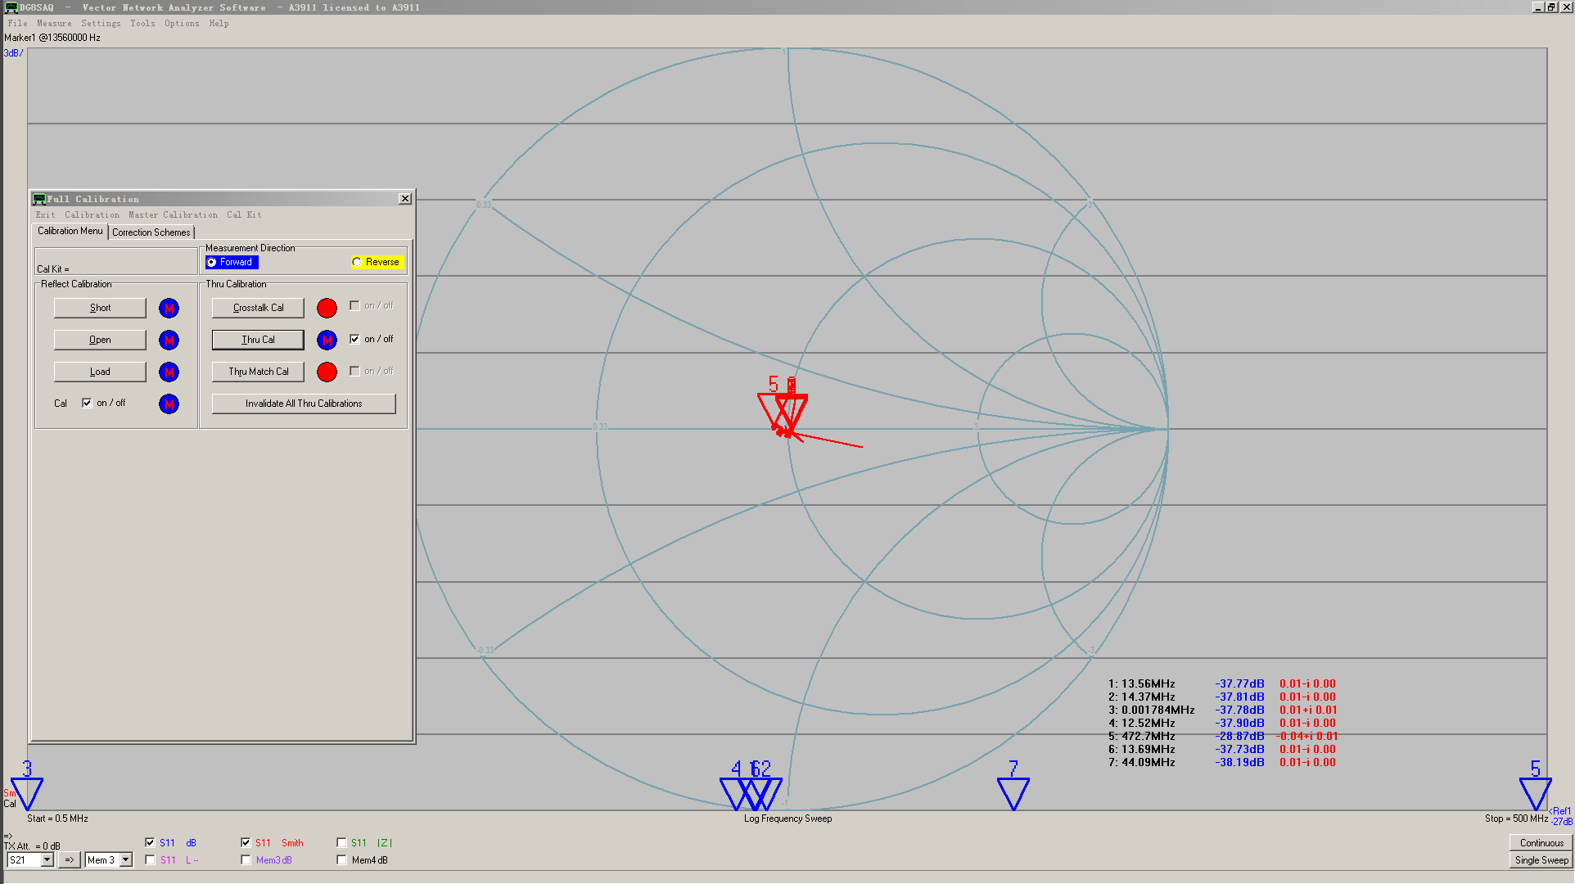Click the Thru Cal button

[258, 340]
